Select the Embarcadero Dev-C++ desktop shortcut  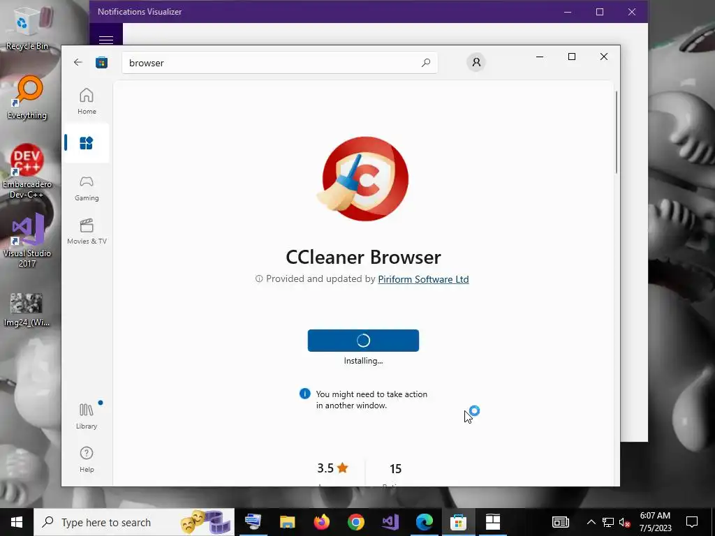coord(27,172)
